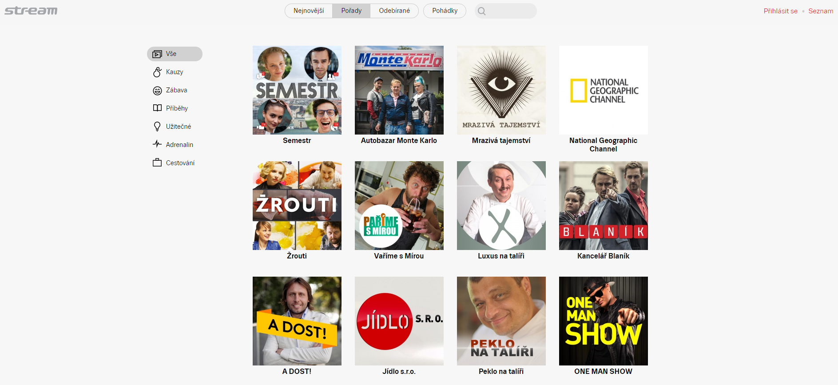
Task: Click the Autobazar Monte Karlo title
Action: [399, 140]
